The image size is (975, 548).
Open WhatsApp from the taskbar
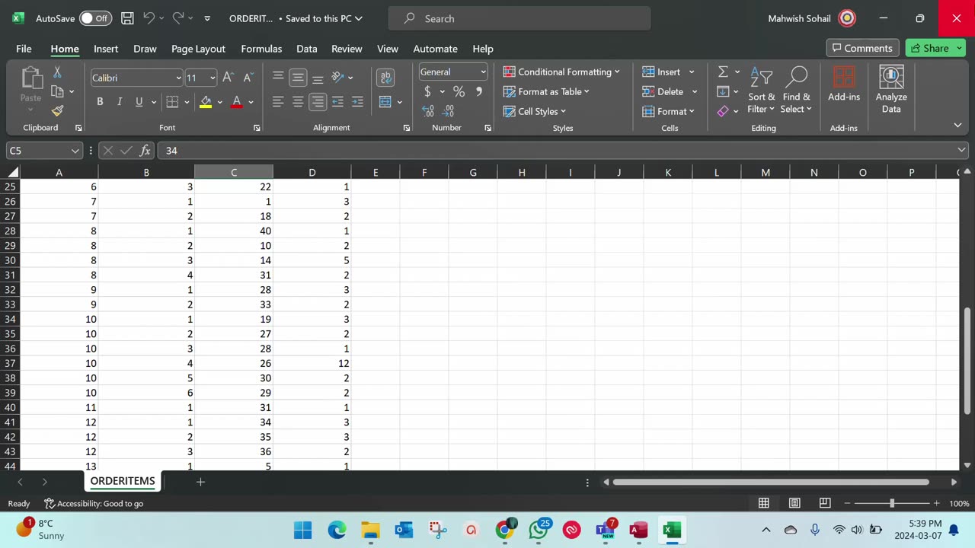pyautogui.click(x=539, y=530)
